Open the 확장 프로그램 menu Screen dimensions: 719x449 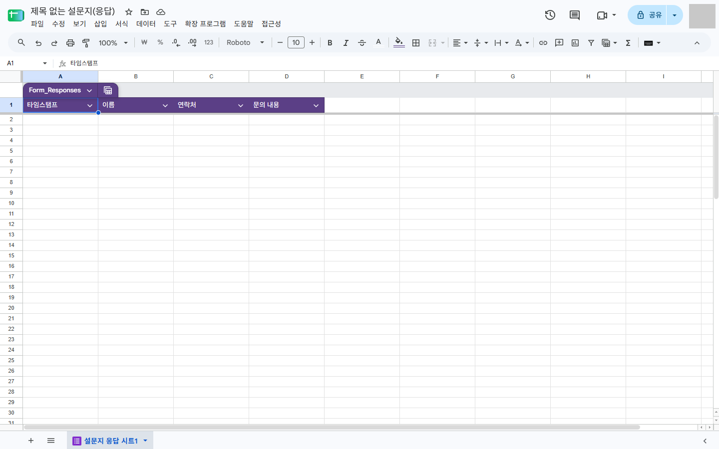click(x=205, y=24)
